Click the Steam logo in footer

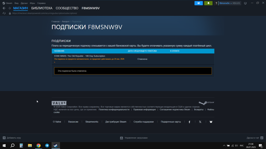pyautogui.click(x=206, y=103)
